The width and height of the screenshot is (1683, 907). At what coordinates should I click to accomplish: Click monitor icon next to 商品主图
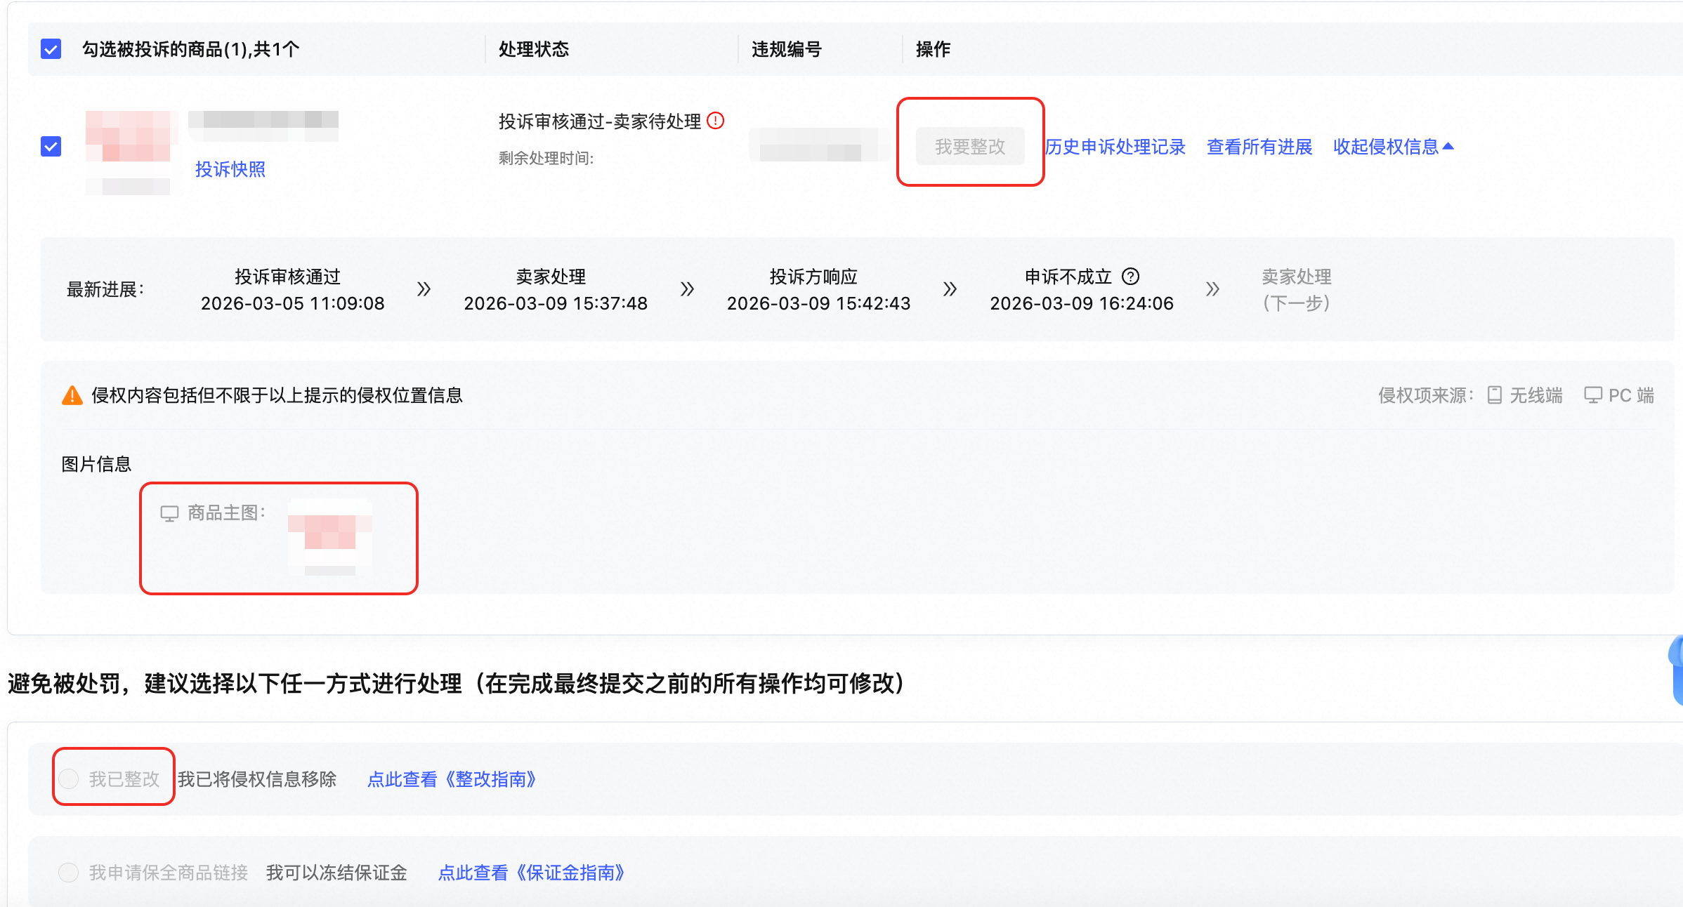click(x=170, y=513)
